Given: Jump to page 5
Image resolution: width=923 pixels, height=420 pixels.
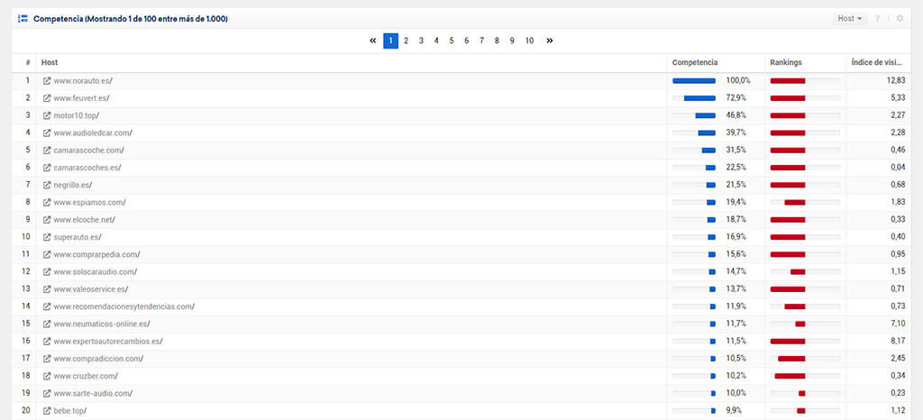Looking at the screenshot, I should (452, 41).
